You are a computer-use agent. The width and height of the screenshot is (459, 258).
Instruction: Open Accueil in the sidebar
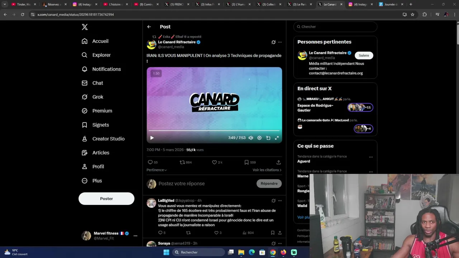pos(95,41)
